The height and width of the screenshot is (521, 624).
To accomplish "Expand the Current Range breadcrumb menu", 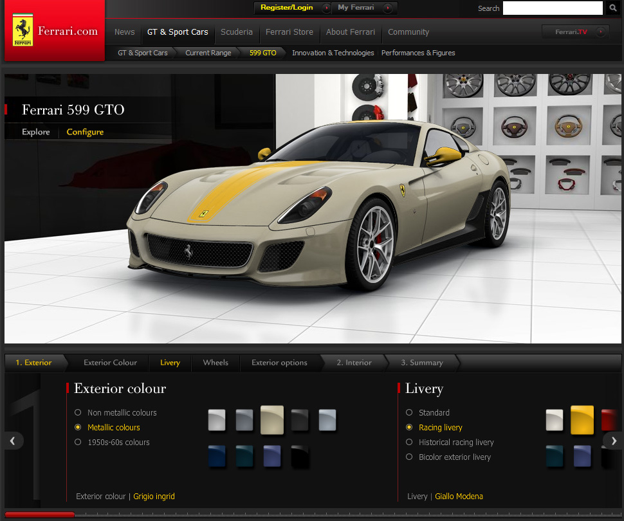I will pyautogui.click(x=207, y=53).
